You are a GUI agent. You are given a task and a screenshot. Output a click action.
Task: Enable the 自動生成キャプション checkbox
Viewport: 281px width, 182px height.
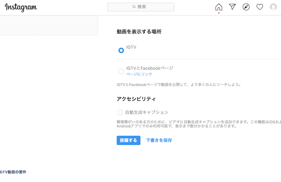tap(120, 112)
